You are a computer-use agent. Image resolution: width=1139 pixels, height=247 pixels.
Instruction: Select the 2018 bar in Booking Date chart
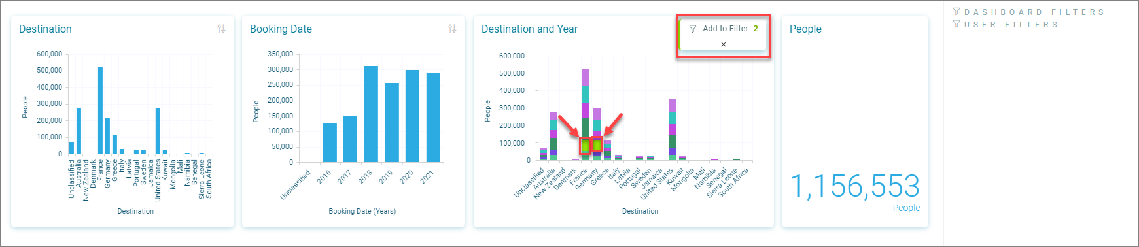371,114
